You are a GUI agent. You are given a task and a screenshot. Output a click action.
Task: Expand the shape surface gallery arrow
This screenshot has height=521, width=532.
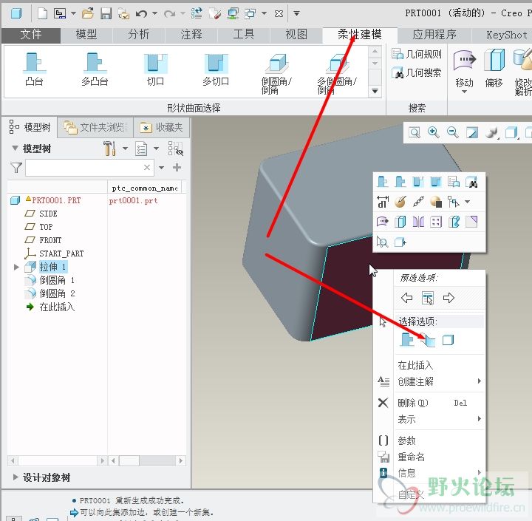click(375, 91)
